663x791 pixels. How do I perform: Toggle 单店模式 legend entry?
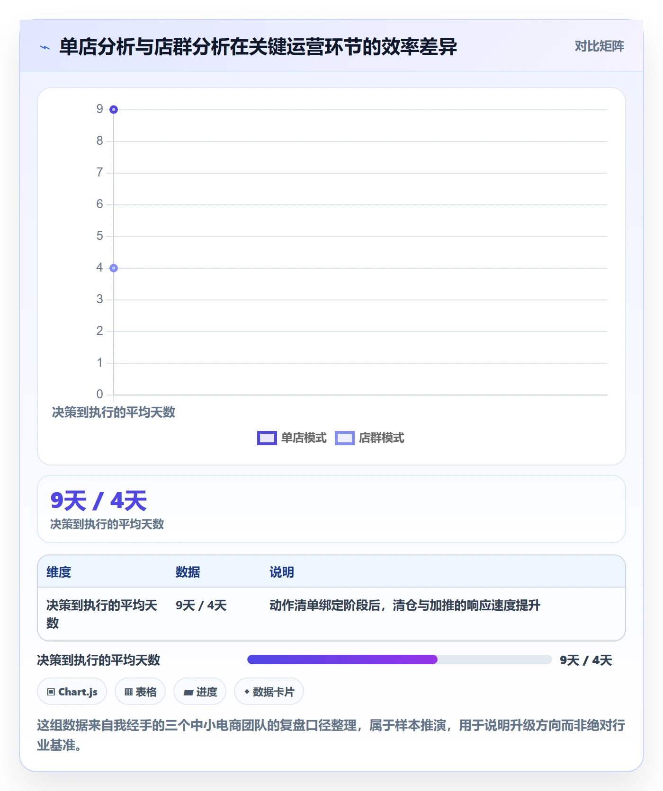292,438
